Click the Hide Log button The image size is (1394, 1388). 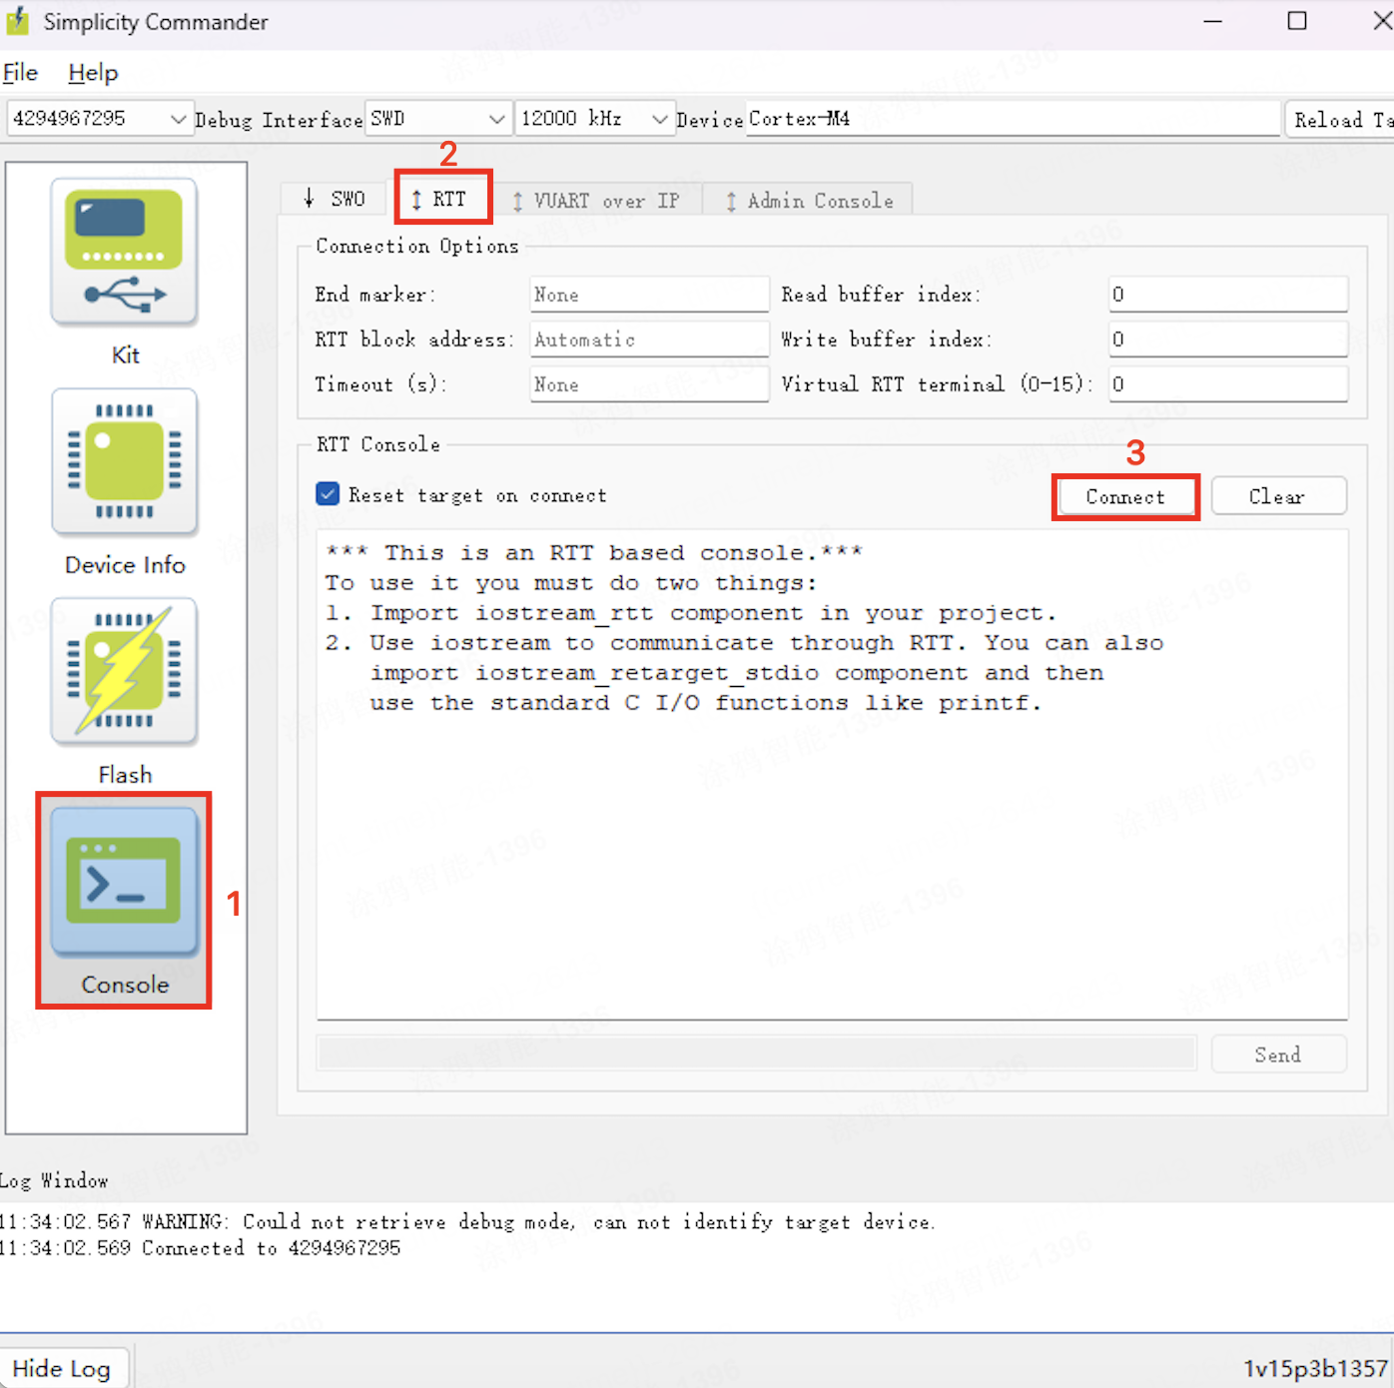62,1368
